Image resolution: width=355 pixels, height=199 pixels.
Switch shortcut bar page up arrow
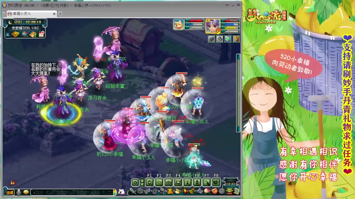(x=142, y=180)
